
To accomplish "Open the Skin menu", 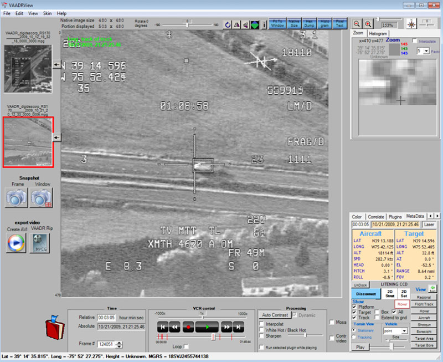I will pos(48,13).
